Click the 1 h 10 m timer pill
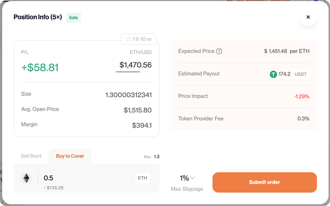 139,39
